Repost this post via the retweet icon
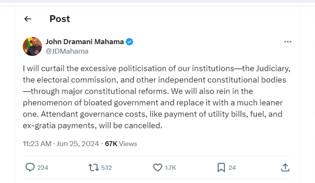 (93, 167)
